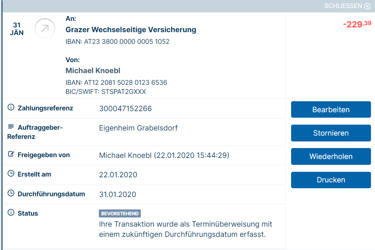375x250 pixels.
Task: Click the clock icon beside Erstellt am
Action: click(11, 173)
